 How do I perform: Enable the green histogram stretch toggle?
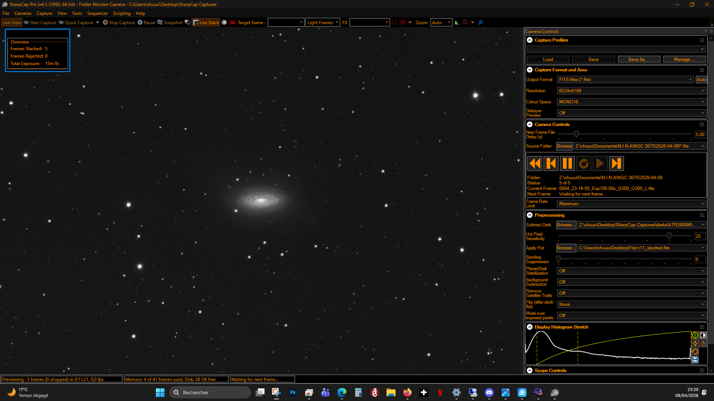point(695,335)
